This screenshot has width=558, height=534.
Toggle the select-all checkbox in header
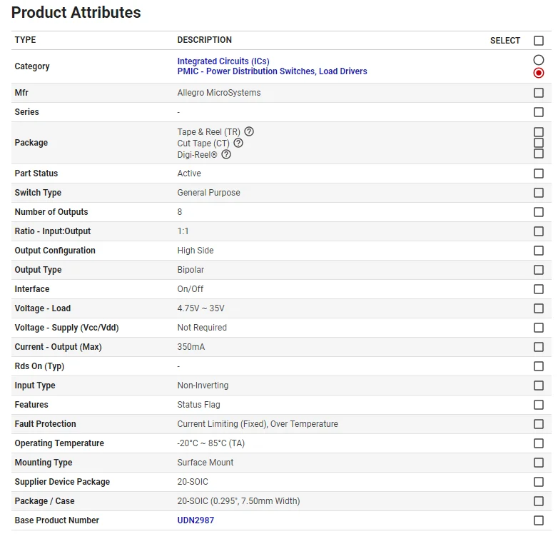tap(539, 41)
